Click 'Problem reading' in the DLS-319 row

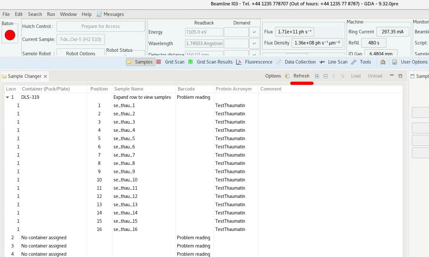[193, 97]
